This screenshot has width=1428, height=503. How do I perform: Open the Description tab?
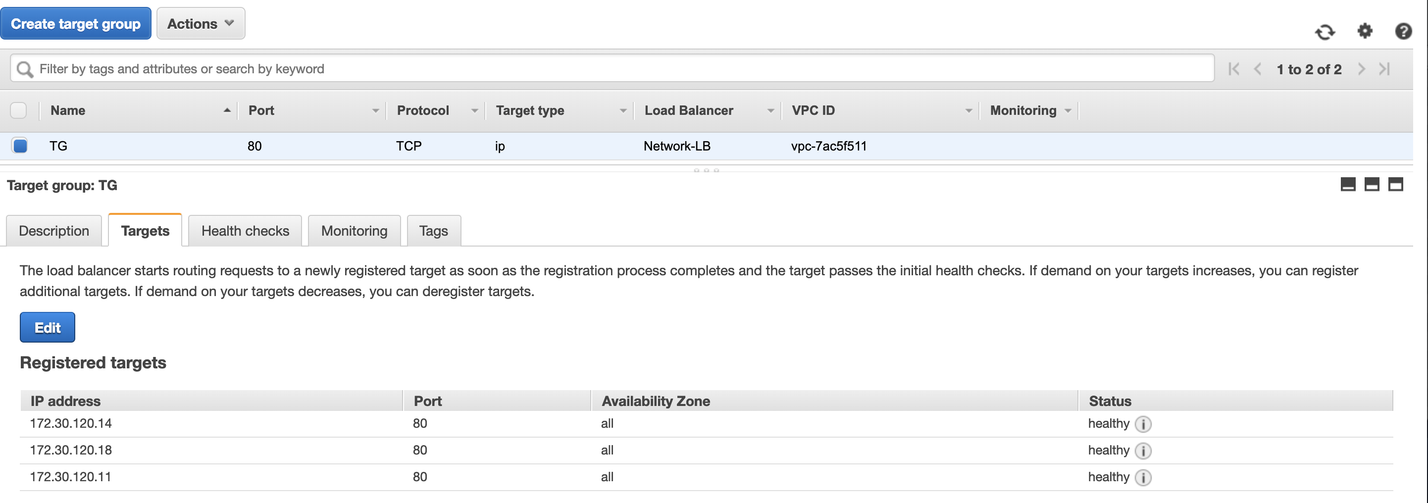point(54,231)
